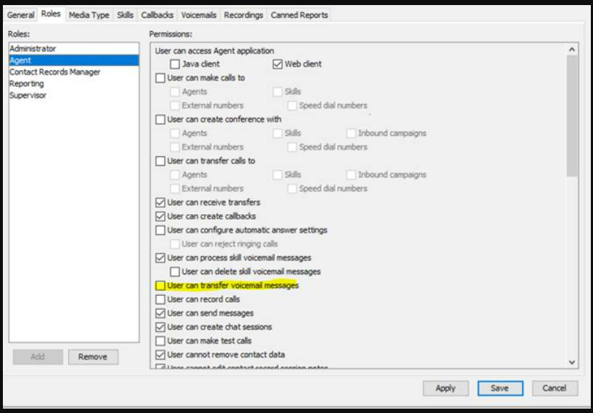The width and height of the screenshot is (593, 413).
Task: Enable User can transfer calls to
Action: pos(161,161)
